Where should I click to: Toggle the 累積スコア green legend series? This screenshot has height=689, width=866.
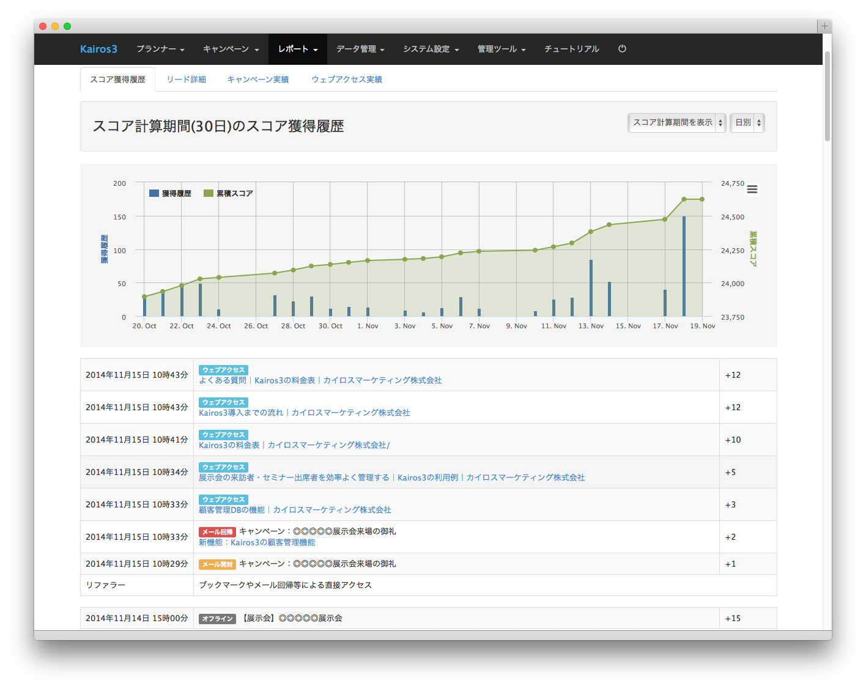click(x=228, y=193)
